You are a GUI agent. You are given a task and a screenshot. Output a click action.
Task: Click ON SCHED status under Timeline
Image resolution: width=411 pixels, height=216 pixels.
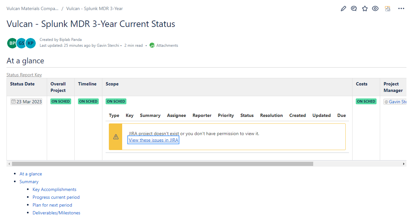click(x=88, y=101)
